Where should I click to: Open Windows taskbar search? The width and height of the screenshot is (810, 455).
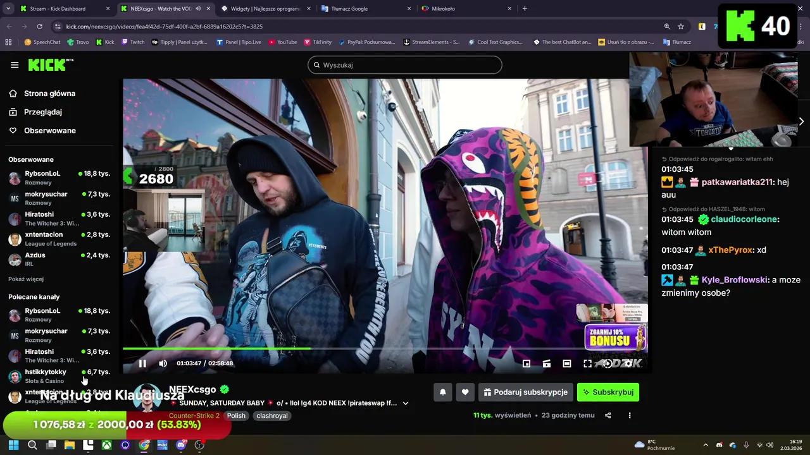(x=32, y=445)
